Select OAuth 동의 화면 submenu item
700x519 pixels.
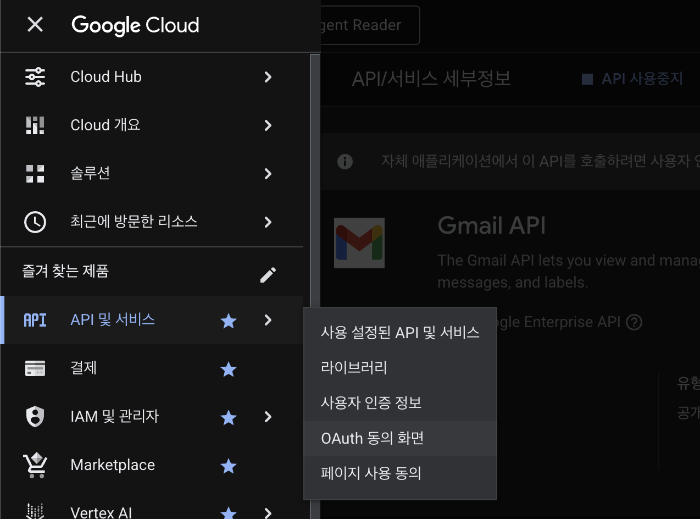tap(400, 439)
